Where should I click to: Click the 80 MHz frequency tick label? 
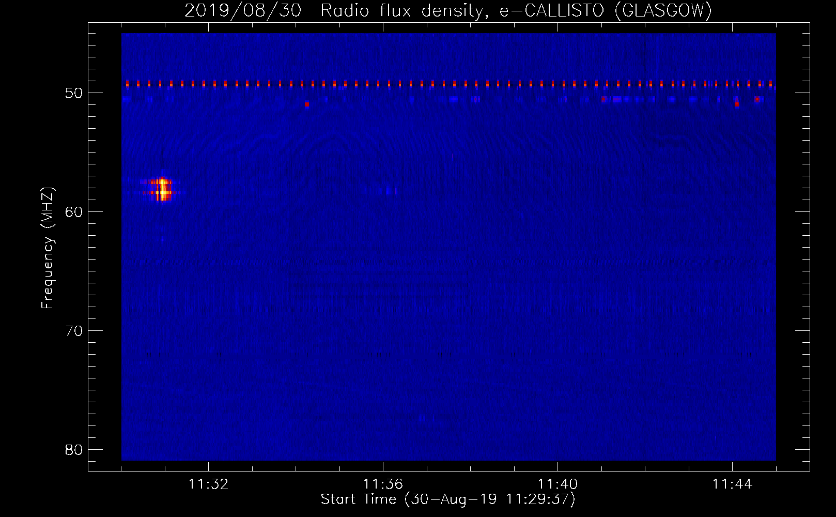click(74, 450)
